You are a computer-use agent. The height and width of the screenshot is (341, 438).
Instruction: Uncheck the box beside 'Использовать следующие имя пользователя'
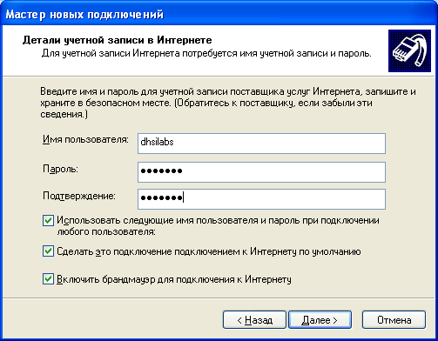coord(48,221)
